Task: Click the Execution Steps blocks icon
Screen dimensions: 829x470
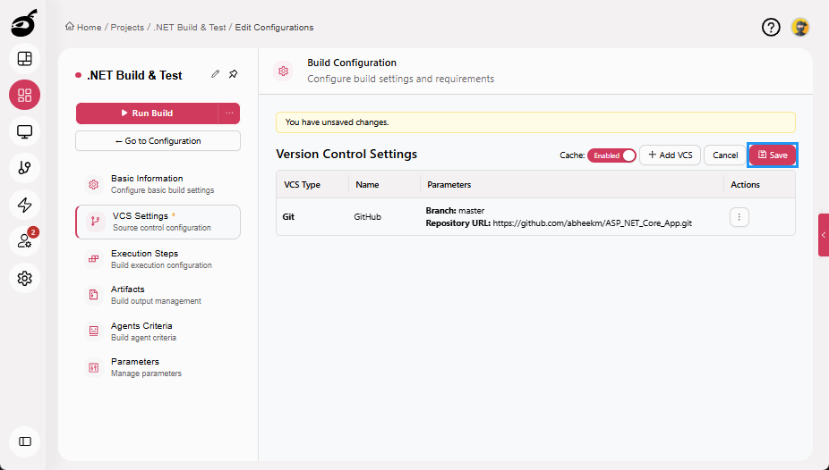Action: pos(94,259)
